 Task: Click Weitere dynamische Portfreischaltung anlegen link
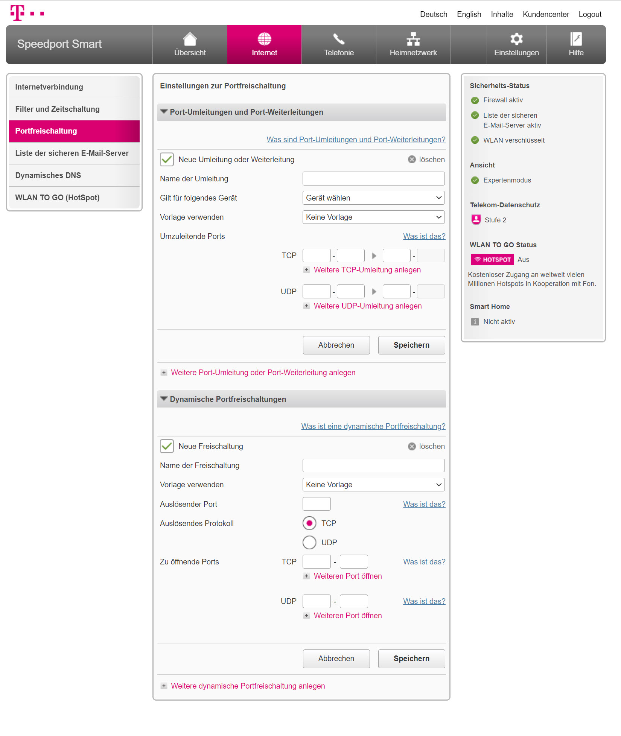[x=248, y=686]
